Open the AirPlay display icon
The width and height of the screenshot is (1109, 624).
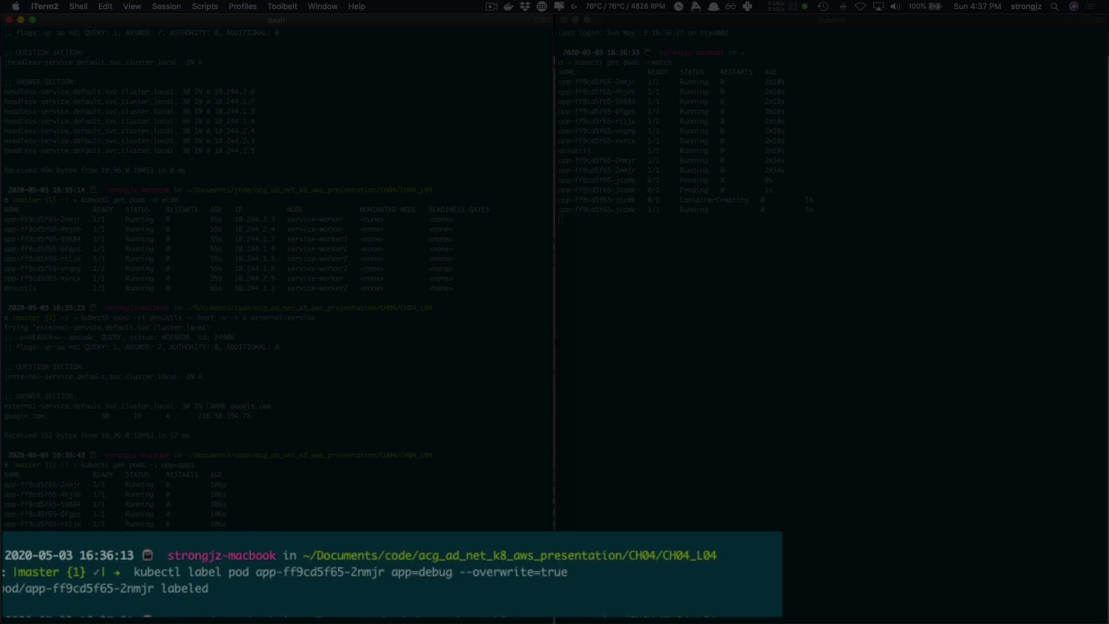pyautogui.click(x=878, y=6)
